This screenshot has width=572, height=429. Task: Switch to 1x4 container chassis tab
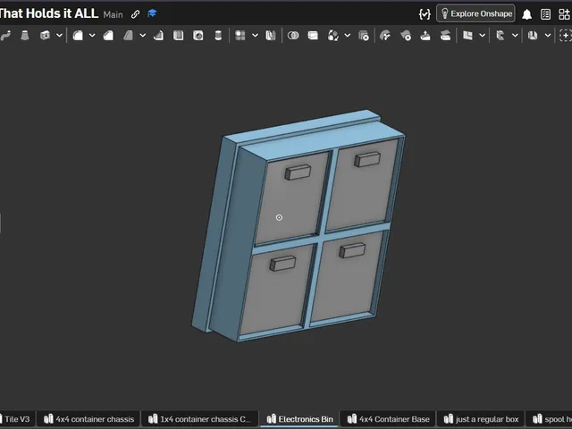pos(200,419)
